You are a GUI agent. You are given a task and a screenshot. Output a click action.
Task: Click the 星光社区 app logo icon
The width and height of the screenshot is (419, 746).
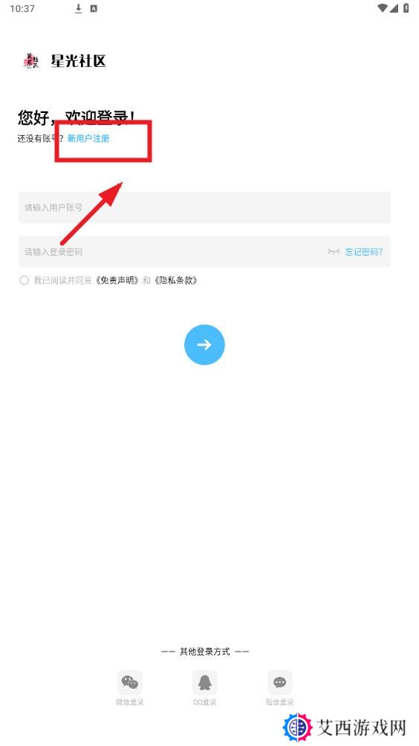tap(31, 61)
